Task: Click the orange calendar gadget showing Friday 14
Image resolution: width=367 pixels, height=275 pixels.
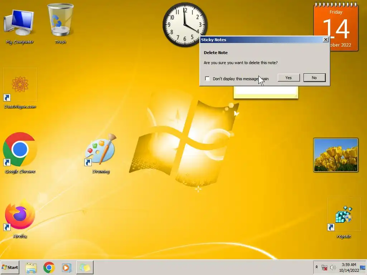Action: 336,26
